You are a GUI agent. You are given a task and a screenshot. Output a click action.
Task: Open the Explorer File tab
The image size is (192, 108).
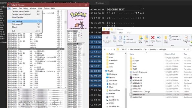click(106, 33)
